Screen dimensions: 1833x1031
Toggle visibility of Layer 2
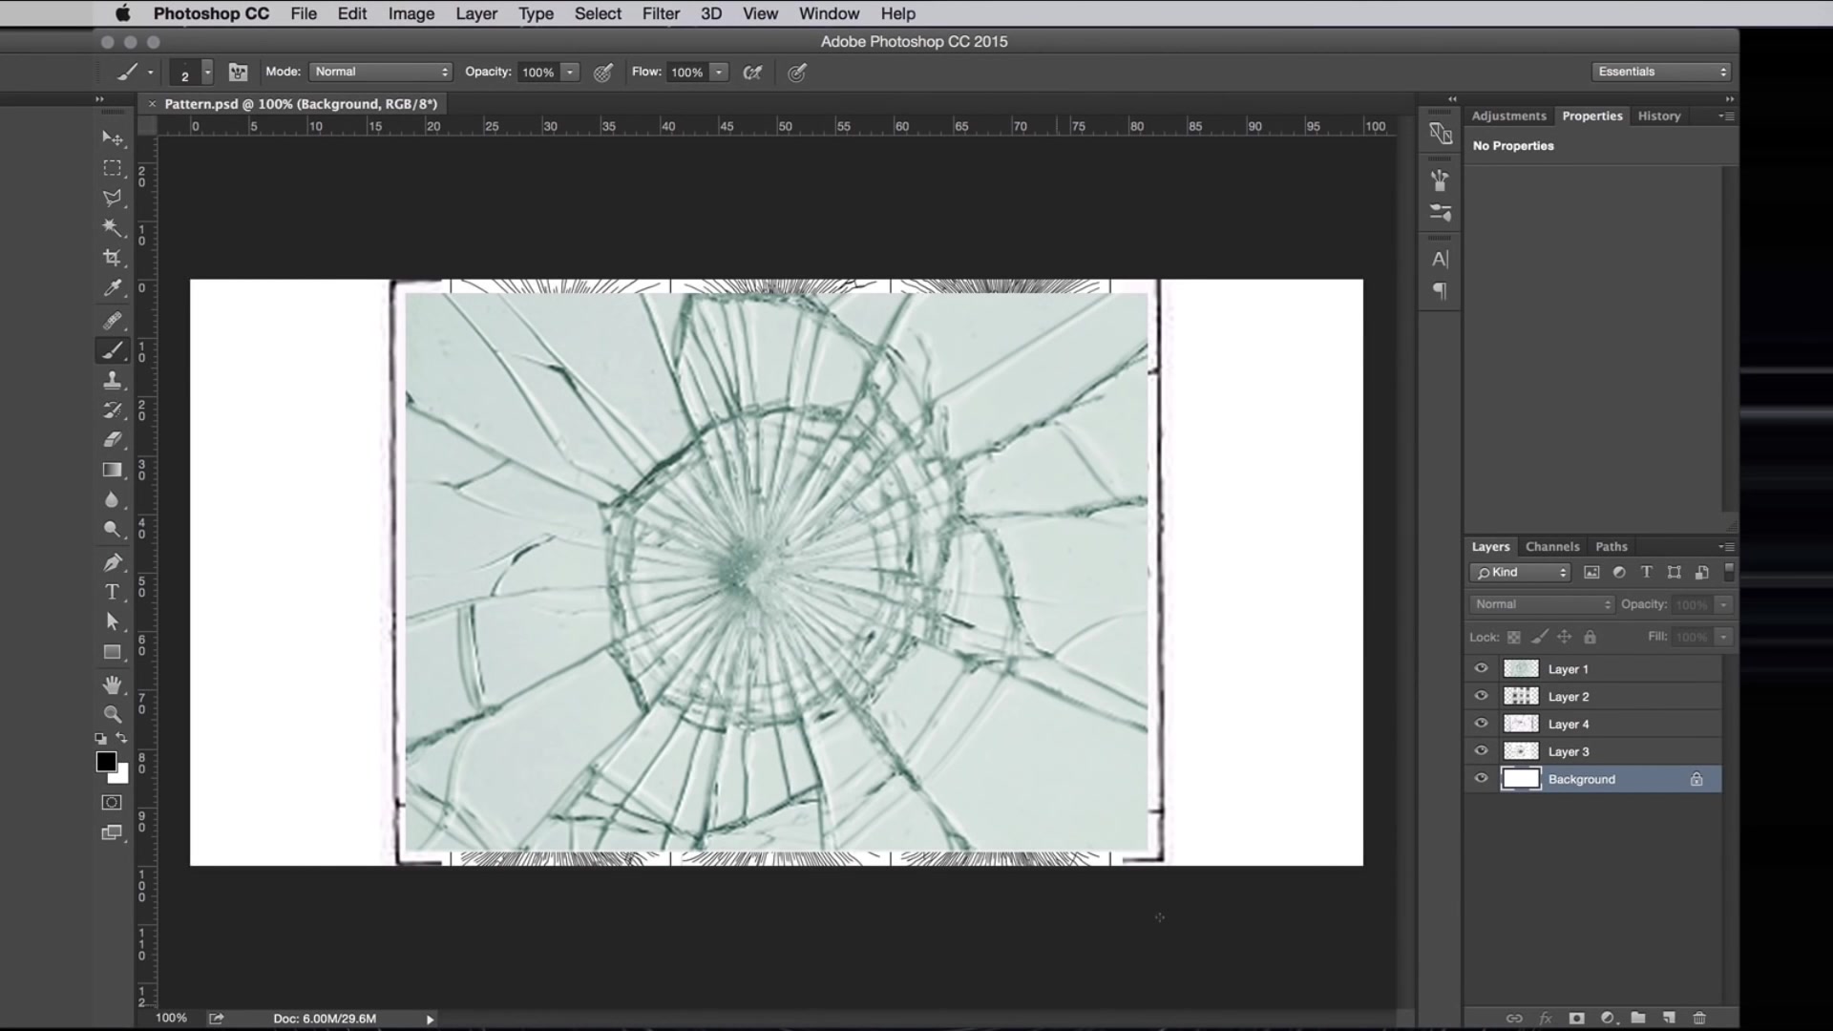pos(1481,696)
